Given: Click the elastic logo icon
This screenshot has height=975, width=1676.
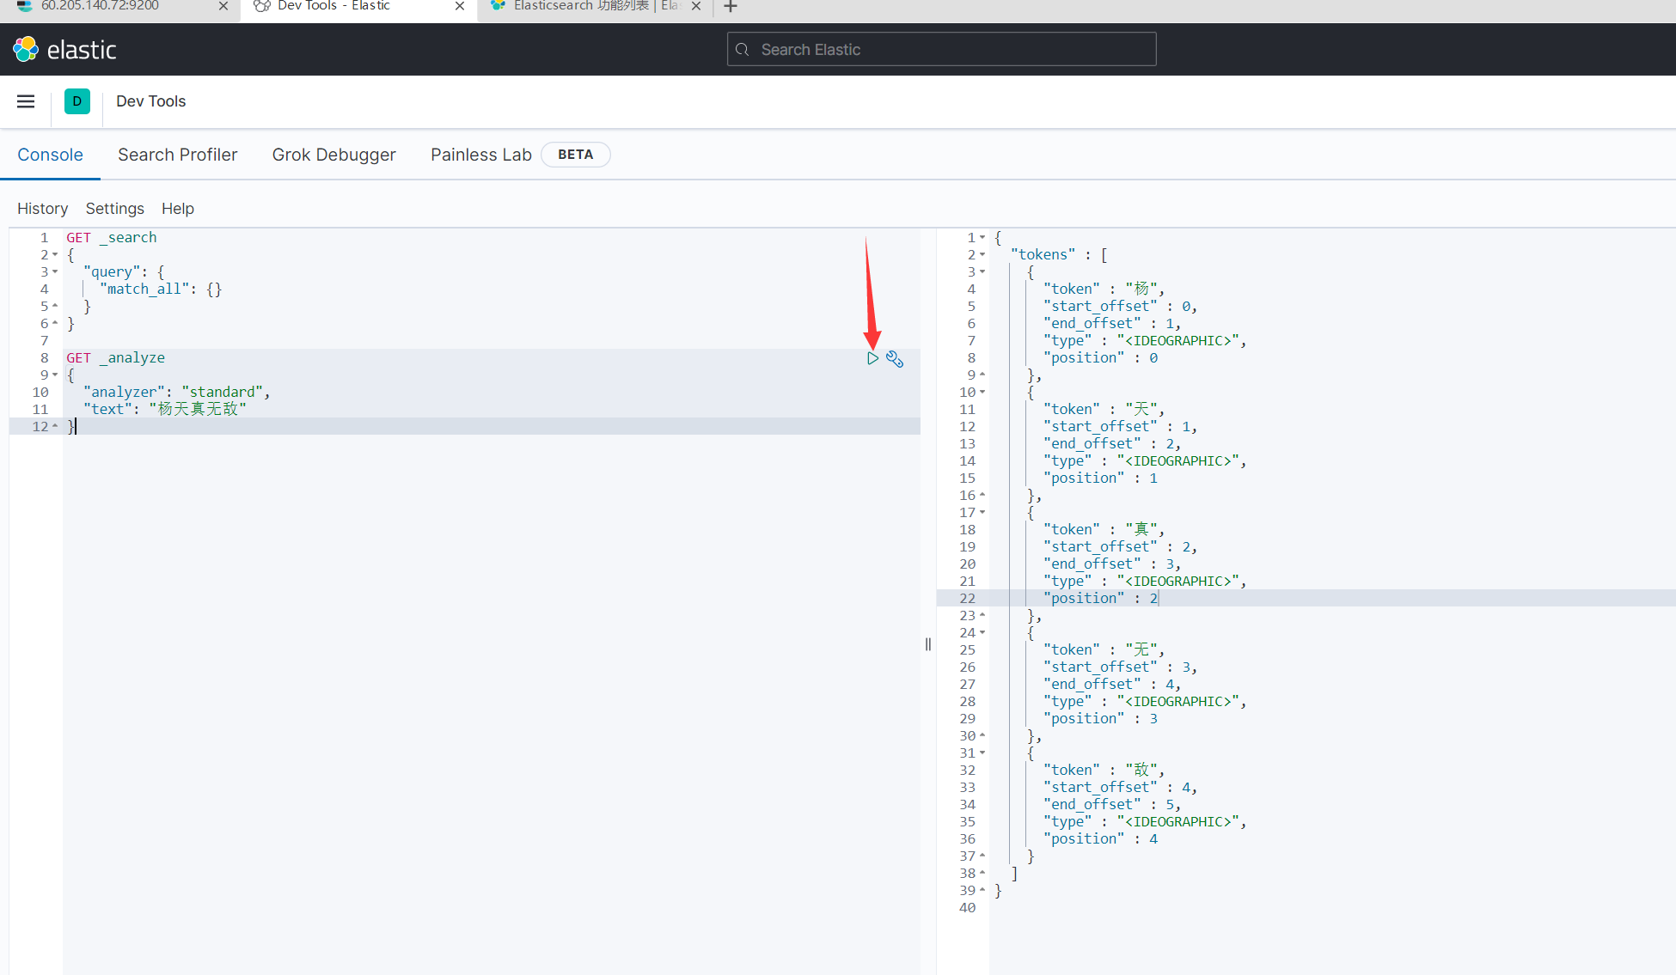Looking at the screenshot, I should tap(26, 49).
